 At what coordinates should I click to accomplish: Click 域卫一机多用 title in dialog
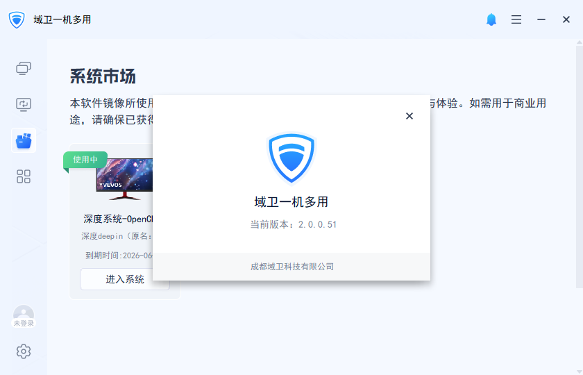(291, 202)
